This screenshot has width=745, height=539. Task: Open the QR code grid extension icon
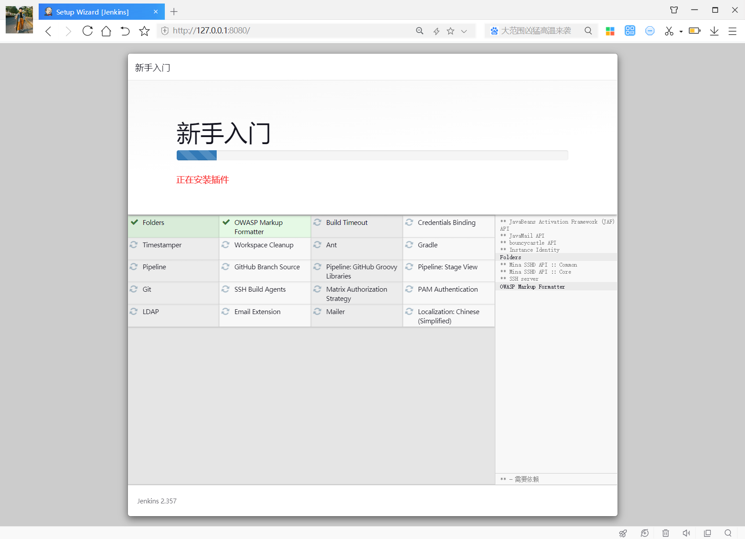tap(630, 31)
